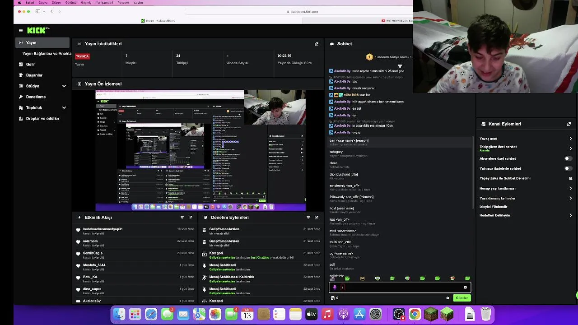Open Yayın Bağlantısı ve Anahtarı page

[x=47, y=53]
